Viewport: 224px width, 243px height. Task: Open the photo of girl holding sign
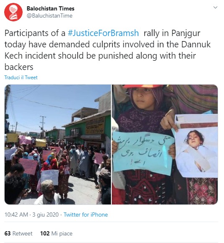pos(165,145)
